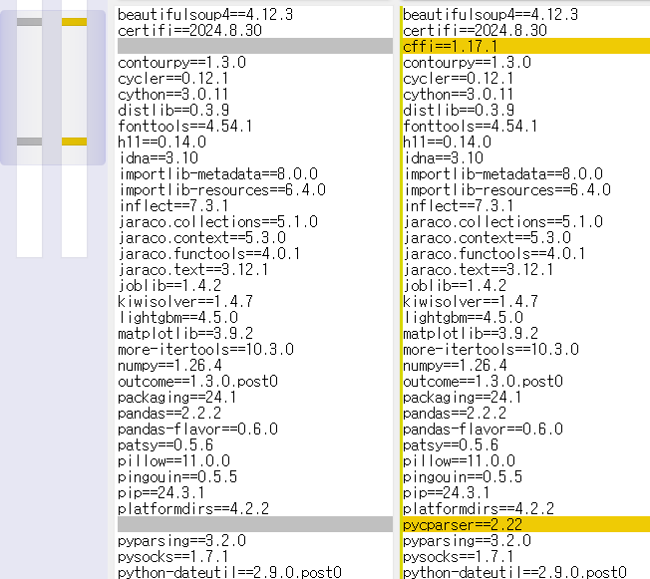Select contourpy==1.3.0 in right pane

pos(468,62)
